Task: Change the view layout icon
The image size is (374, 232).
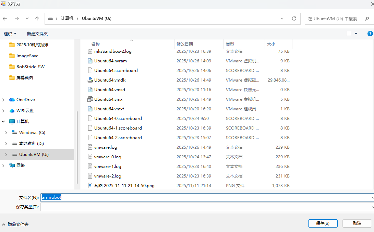Action: click(349, 34)
